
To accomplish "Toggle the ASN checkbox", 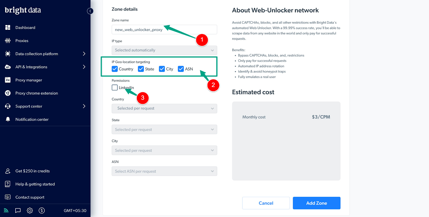I will pyautogui.click(x=181, y=69).
